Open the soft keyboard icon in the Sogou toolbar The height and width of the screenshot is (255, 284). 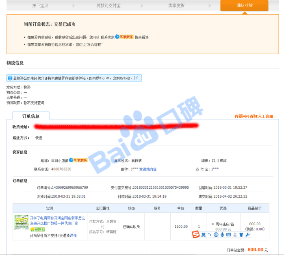click(229, 235)
